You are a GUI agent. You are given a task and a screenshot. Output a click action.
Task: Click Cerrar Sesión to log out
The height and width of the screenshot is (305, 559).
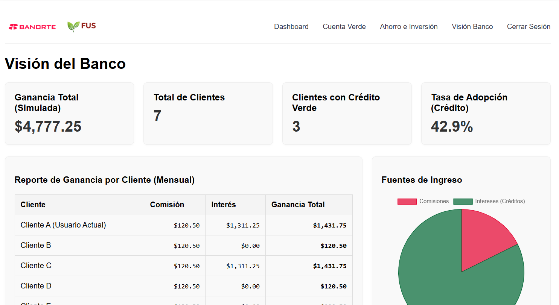tap(529, 27)
